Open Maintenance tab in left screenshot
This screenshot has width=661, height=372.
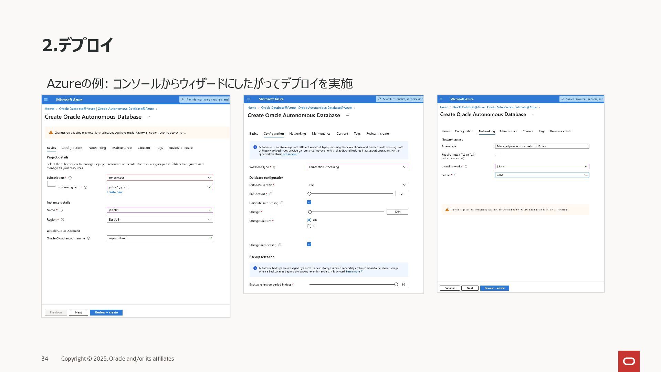coord(122,148)
